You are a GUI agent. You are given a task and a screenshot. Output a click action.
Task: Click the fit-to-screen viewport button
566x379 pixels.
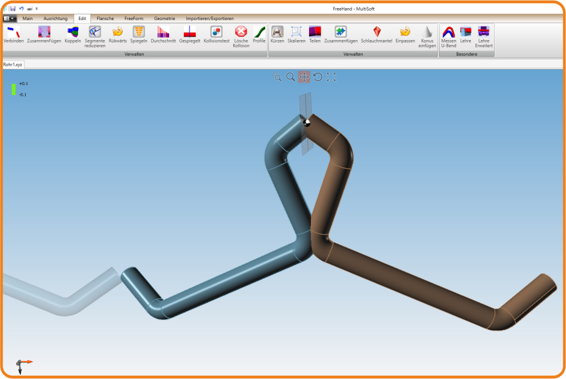(331, 77)
